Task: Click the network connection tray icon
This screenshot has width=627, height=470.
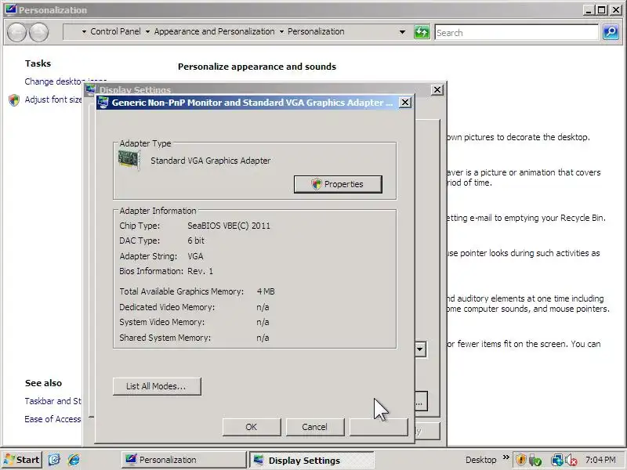Action: pos(556,461)
